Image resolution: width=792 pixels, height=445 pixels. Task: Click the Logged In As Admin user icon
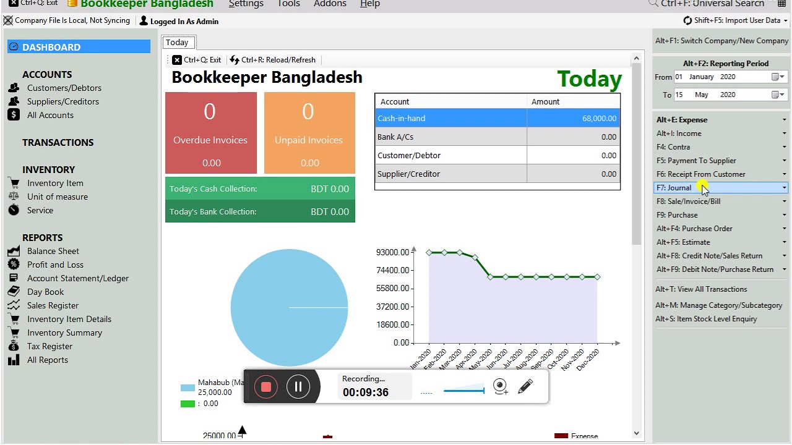144,21
